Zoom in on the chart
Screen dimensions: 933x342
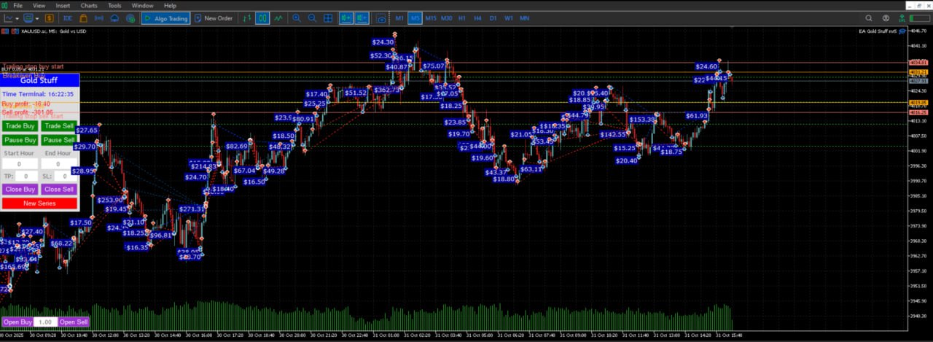pos(297,18)
